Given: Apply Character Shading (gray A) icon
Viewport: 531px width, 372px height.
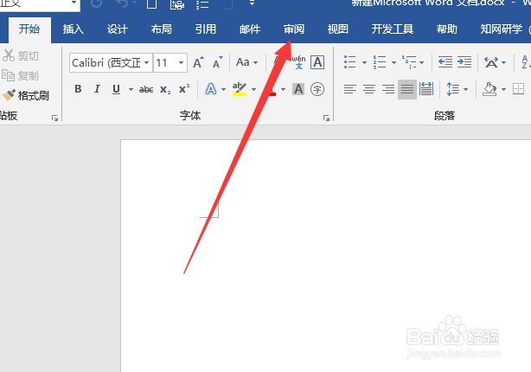Looking at the screenshot, I should (x=298, y=89).
